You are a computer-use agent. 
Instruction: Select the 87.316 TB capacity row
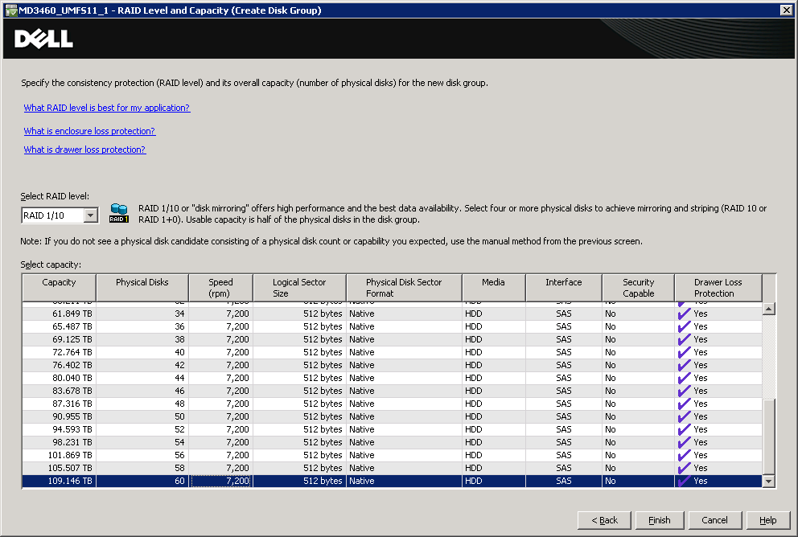[392, 404]
